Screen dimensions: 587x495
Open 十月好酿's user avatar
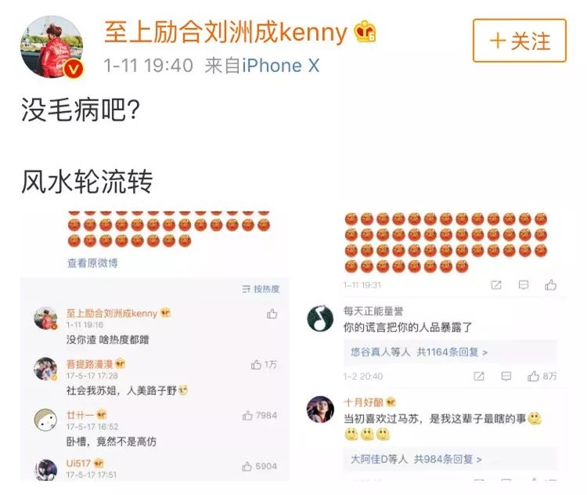(320, 409)
